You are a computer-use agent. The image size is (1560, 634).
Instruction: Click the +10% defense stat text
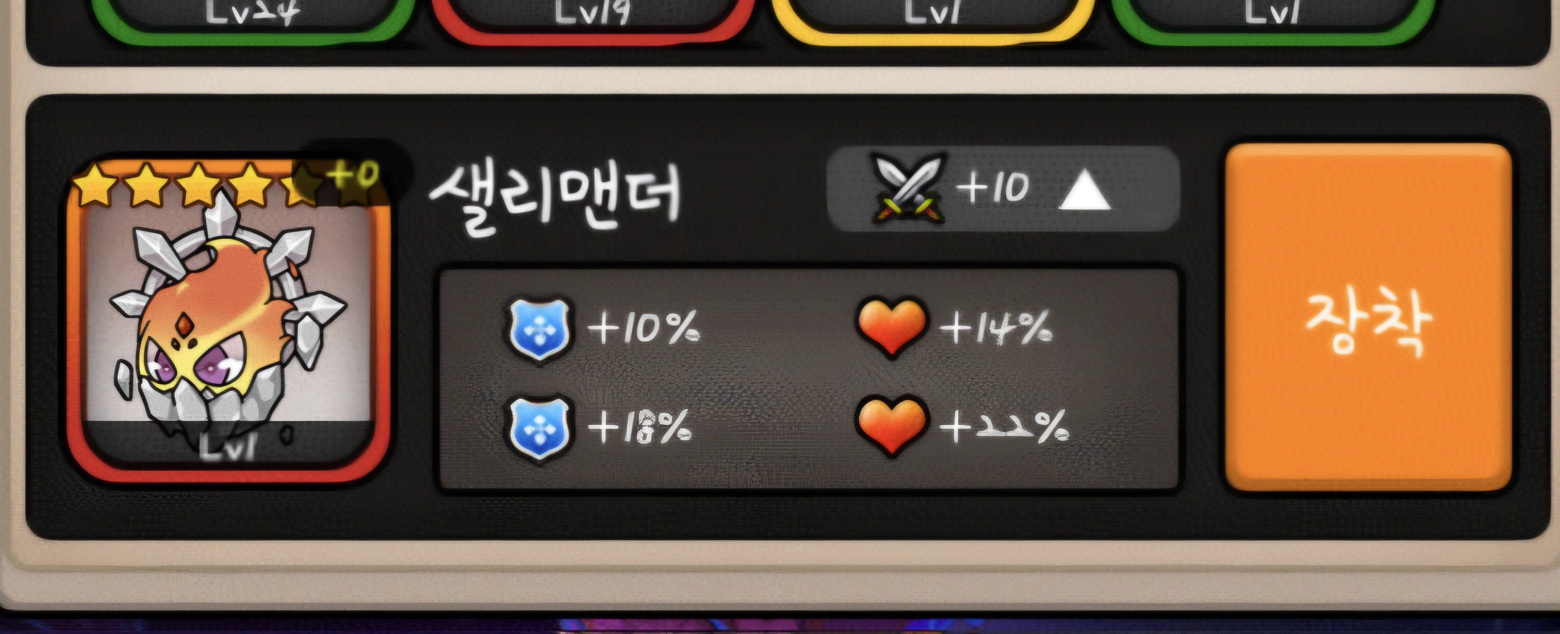point(644,328)
